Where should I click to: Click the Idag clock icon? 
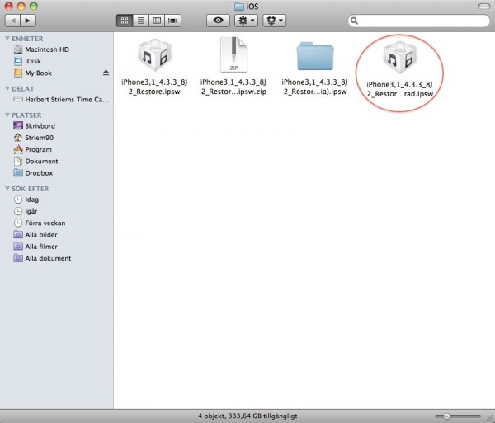[18, 200]
